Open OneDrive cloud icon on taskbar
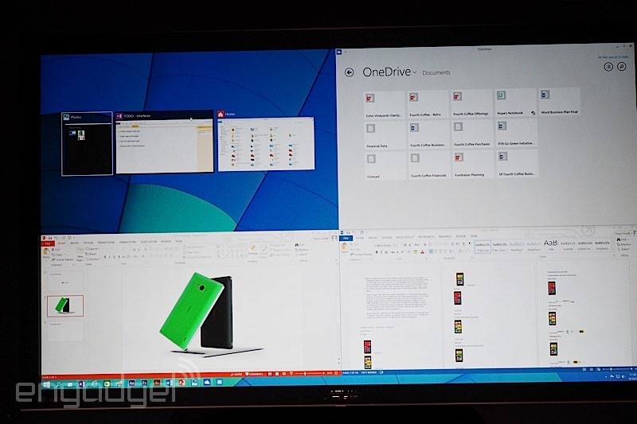 click(x=207, y=382)
